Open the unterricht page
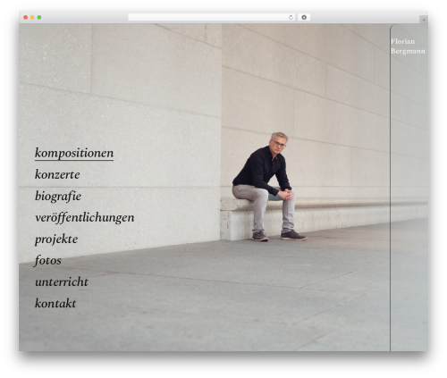The width and height of the screenshot is (447, 378). click(62, 281)
